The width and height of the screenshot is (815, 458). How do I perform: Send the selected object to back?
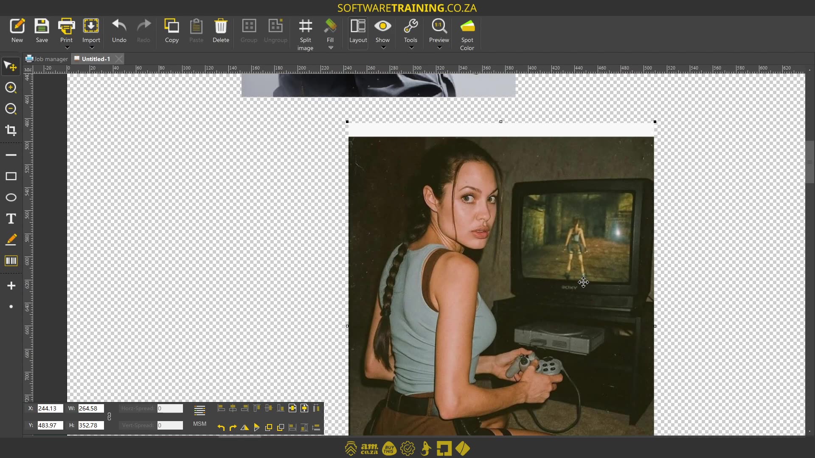281,427
